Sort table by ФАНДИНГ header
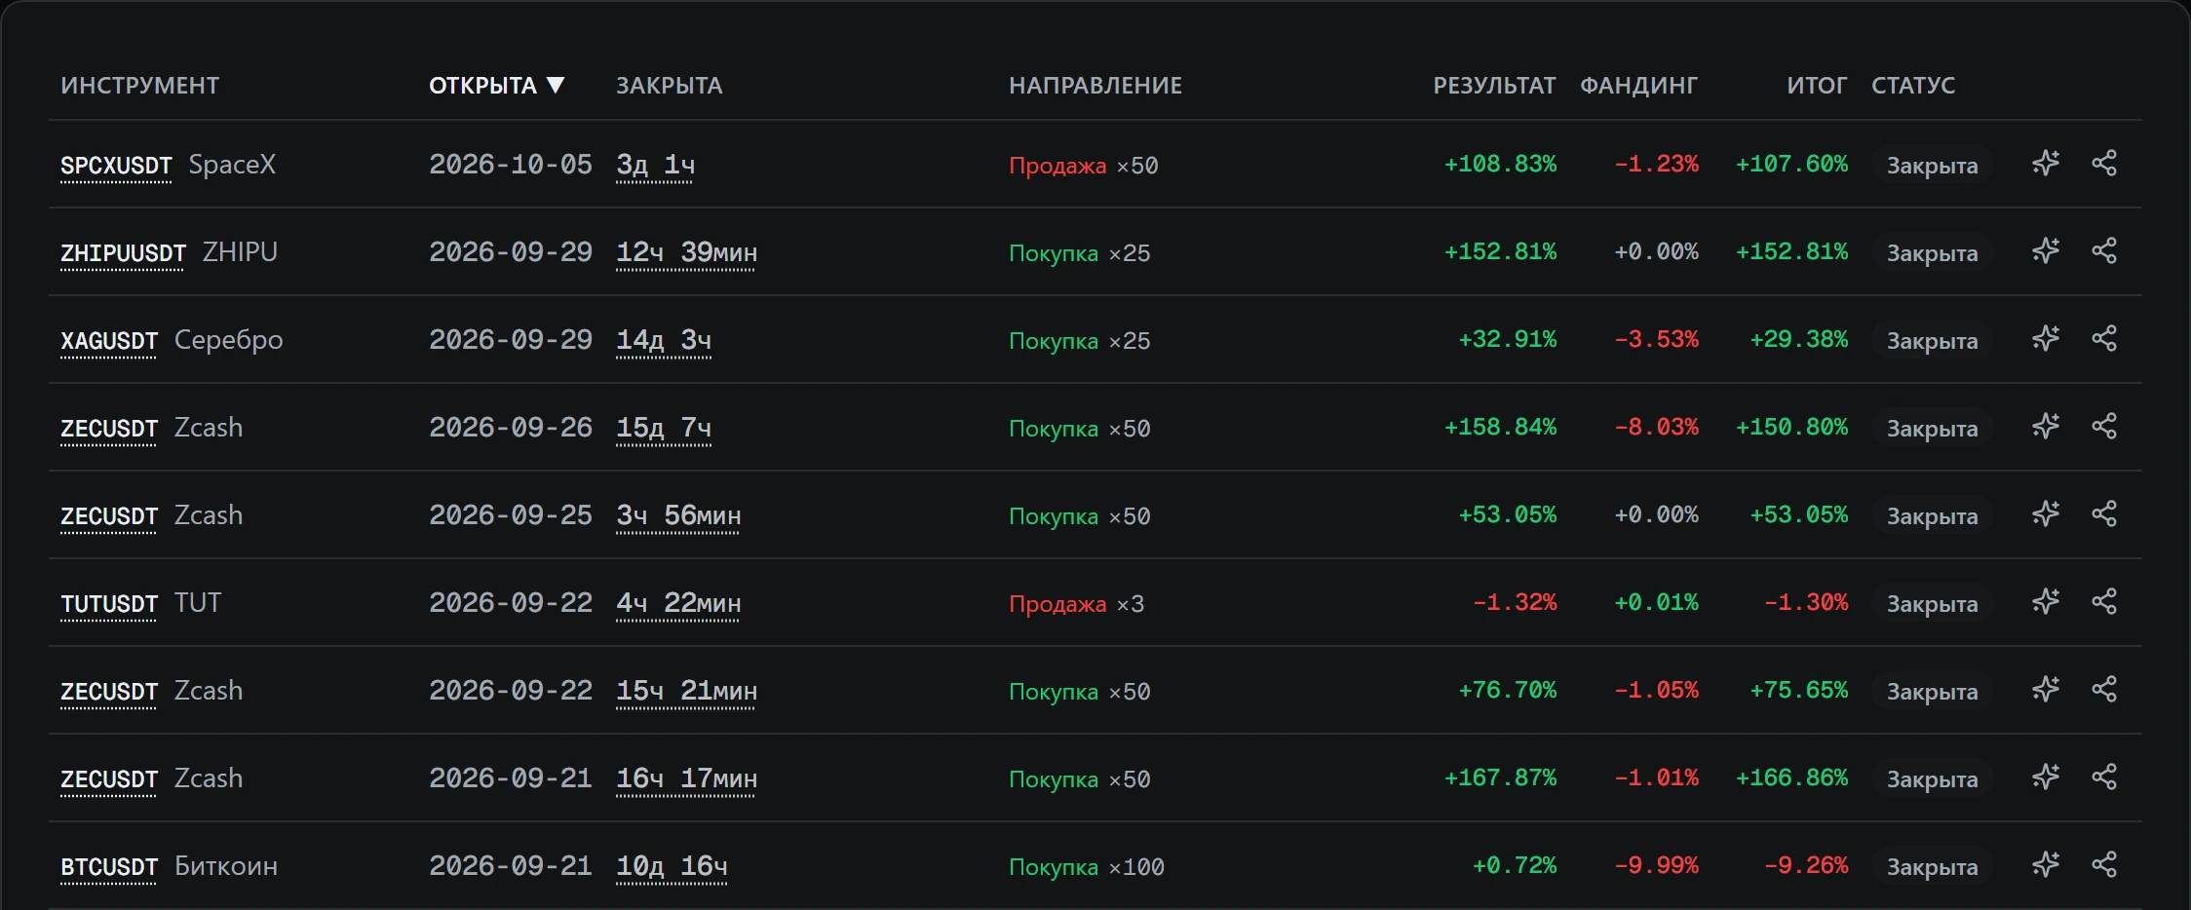The height and width of the screenshot is (910, 2191). click(x=1638, y=86)
